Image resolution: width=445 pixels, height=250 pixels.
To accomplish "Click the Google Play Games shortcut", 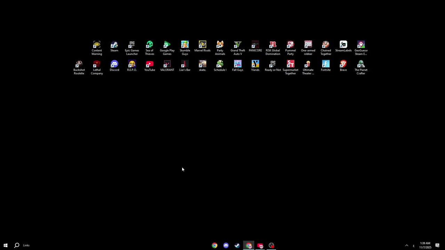I will point(167,48).
